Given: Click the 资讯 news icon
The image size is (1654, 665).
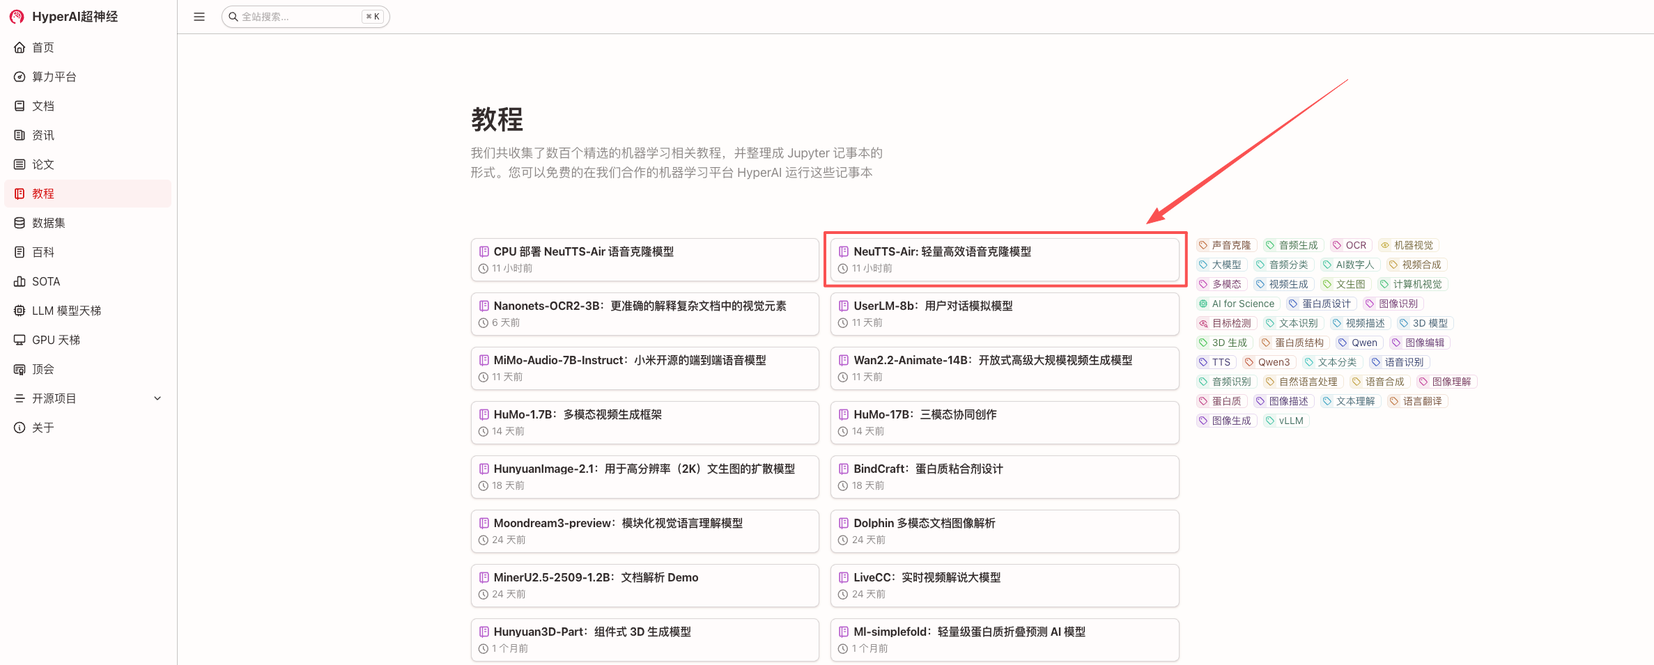Looking at the screenshot, I should (20, 135).
